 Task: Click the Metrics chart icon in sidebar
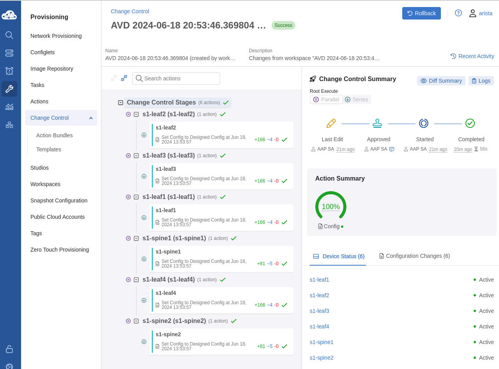pyautogui.click(x=9, y=107)
